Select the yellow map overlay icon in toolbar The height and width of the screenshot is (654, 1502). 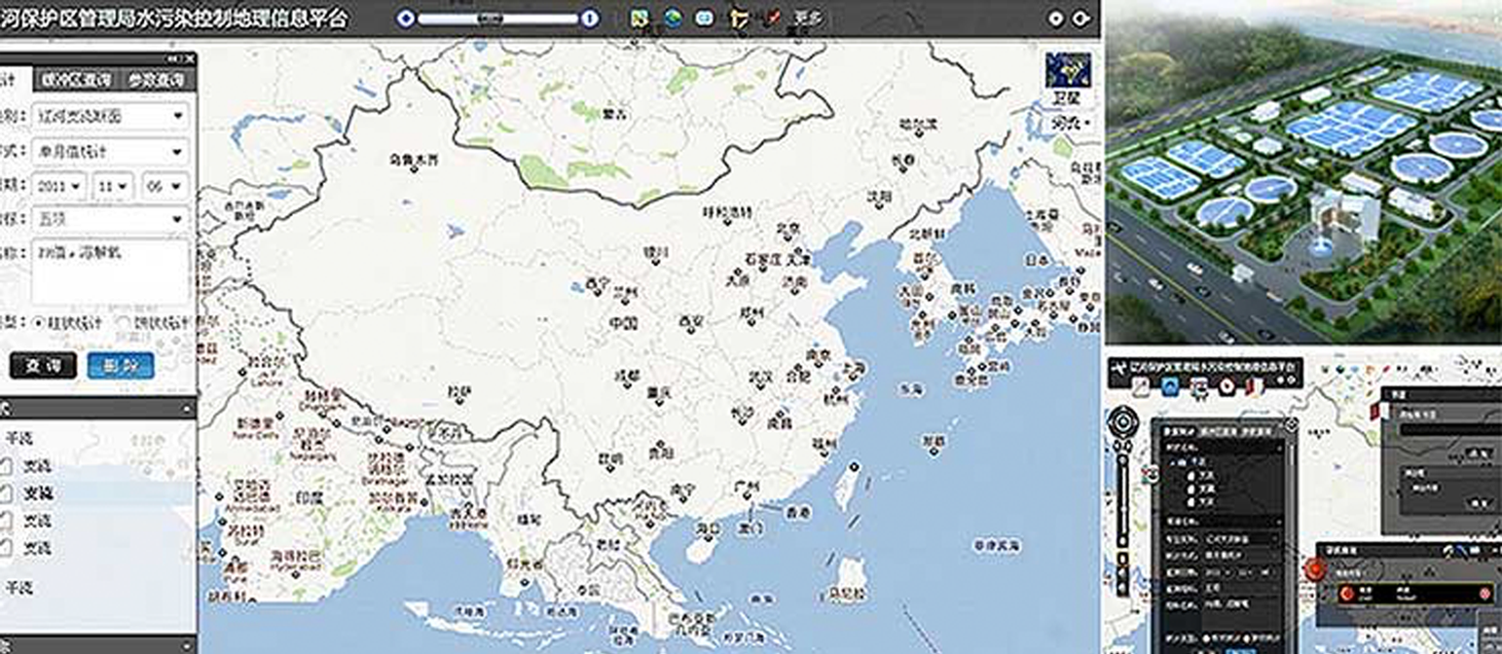tap(638, 17)
